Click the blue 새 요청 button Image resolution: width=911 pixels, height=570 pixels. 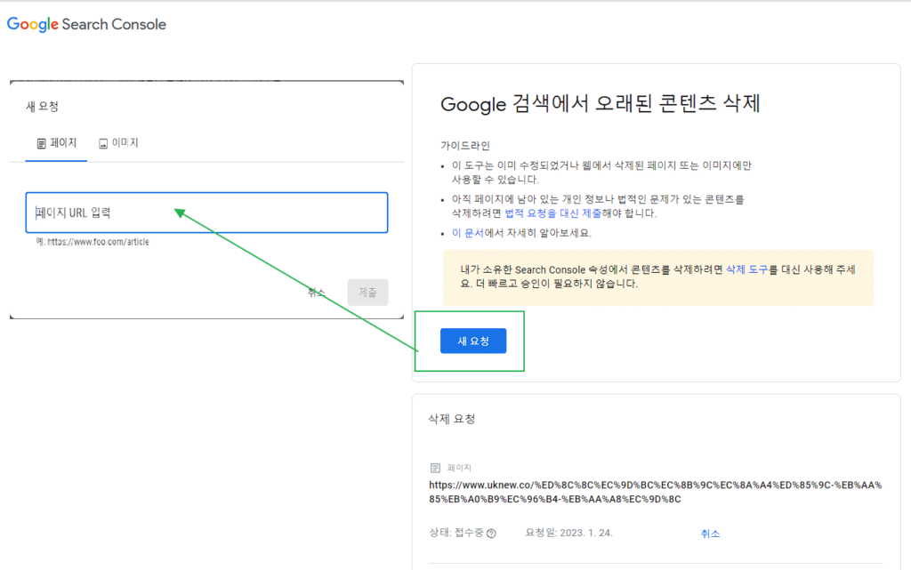point(473,341)
